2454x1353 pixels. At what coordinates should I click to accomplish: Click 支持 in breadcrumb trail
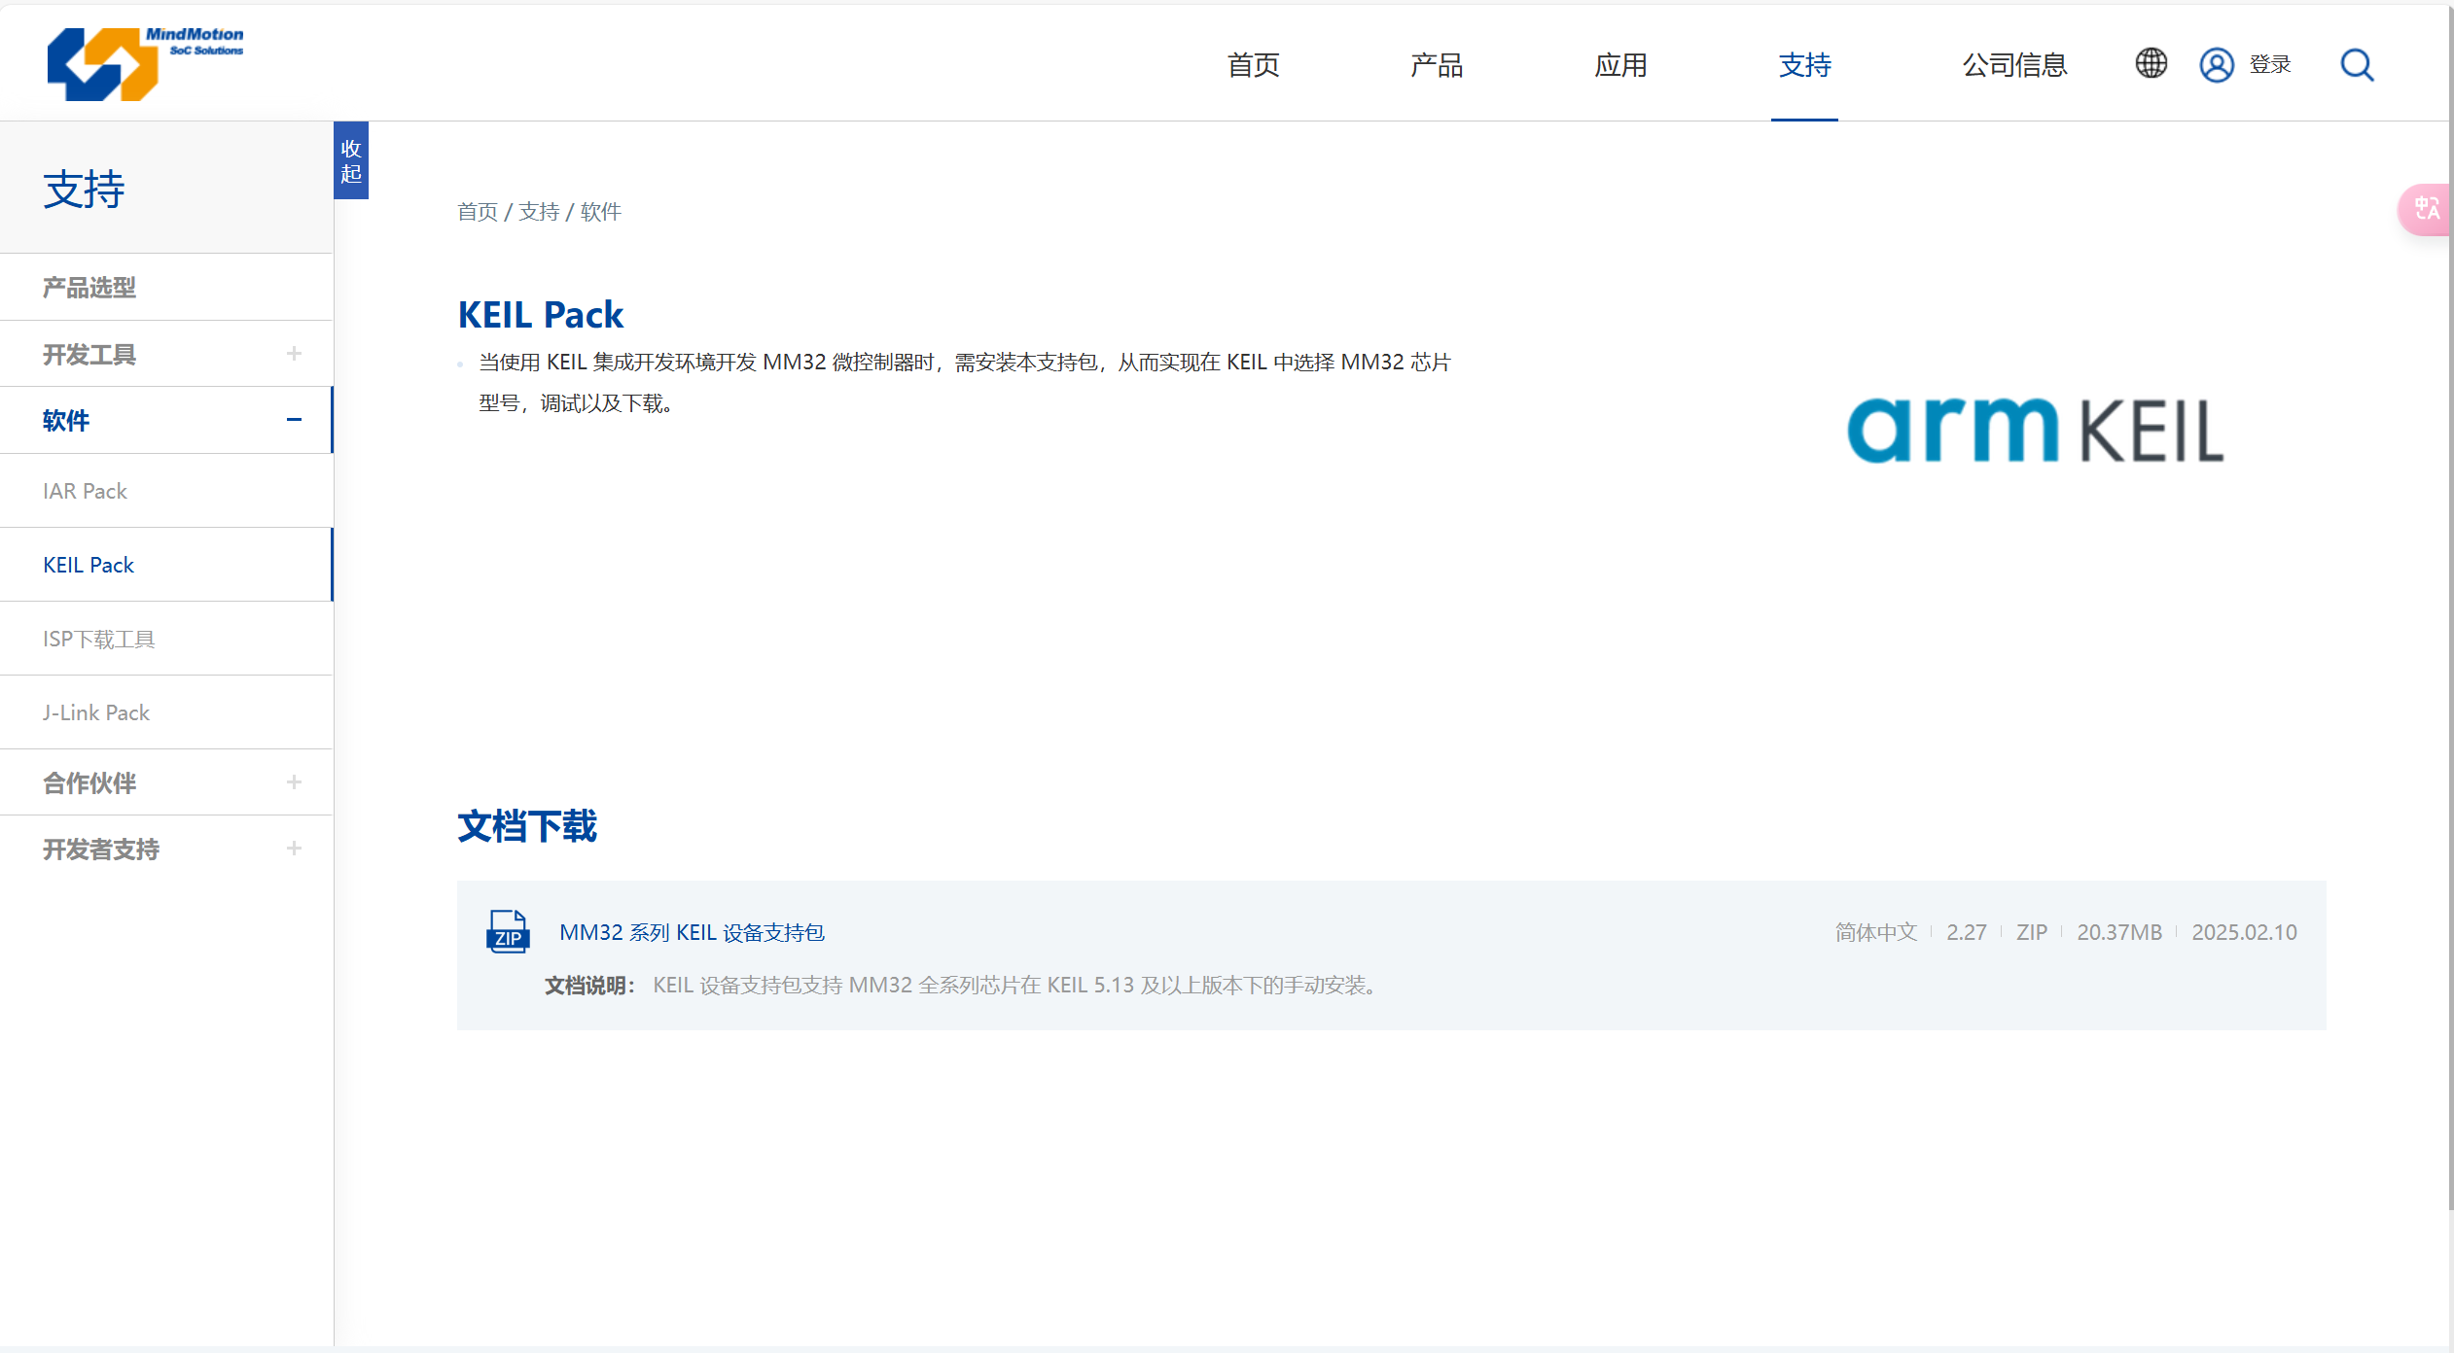coord(539,212)
